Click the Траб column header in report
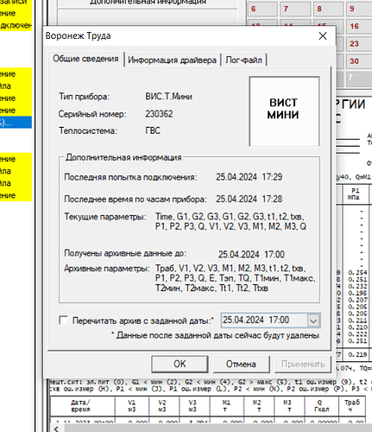372x432 pixels. [x=352, y=406]
